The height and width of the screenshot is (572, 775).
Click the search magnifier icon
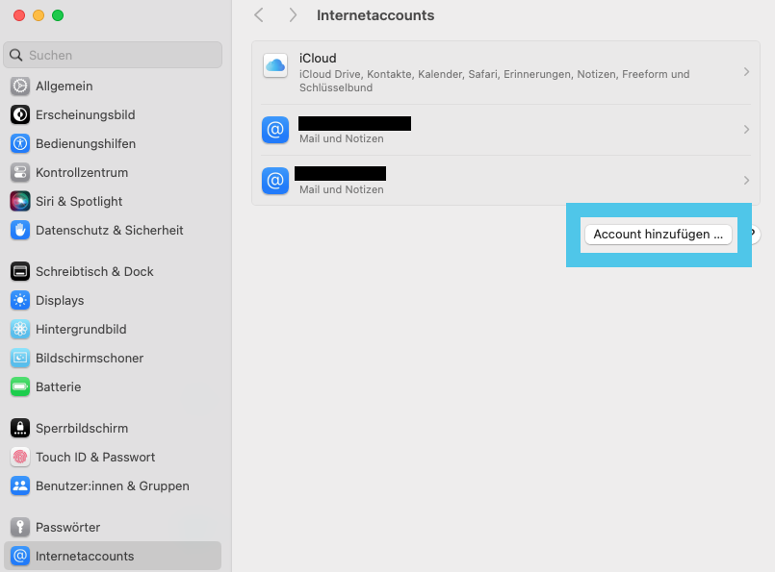pyautogui.click(x=16, y=55)
